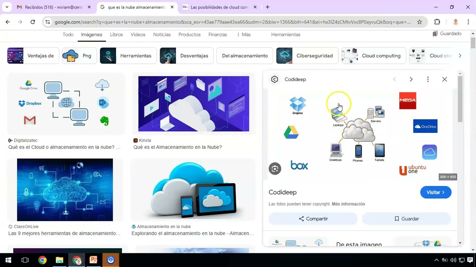
Task: Close the Google search tab
Action: (x=172, y=7)
